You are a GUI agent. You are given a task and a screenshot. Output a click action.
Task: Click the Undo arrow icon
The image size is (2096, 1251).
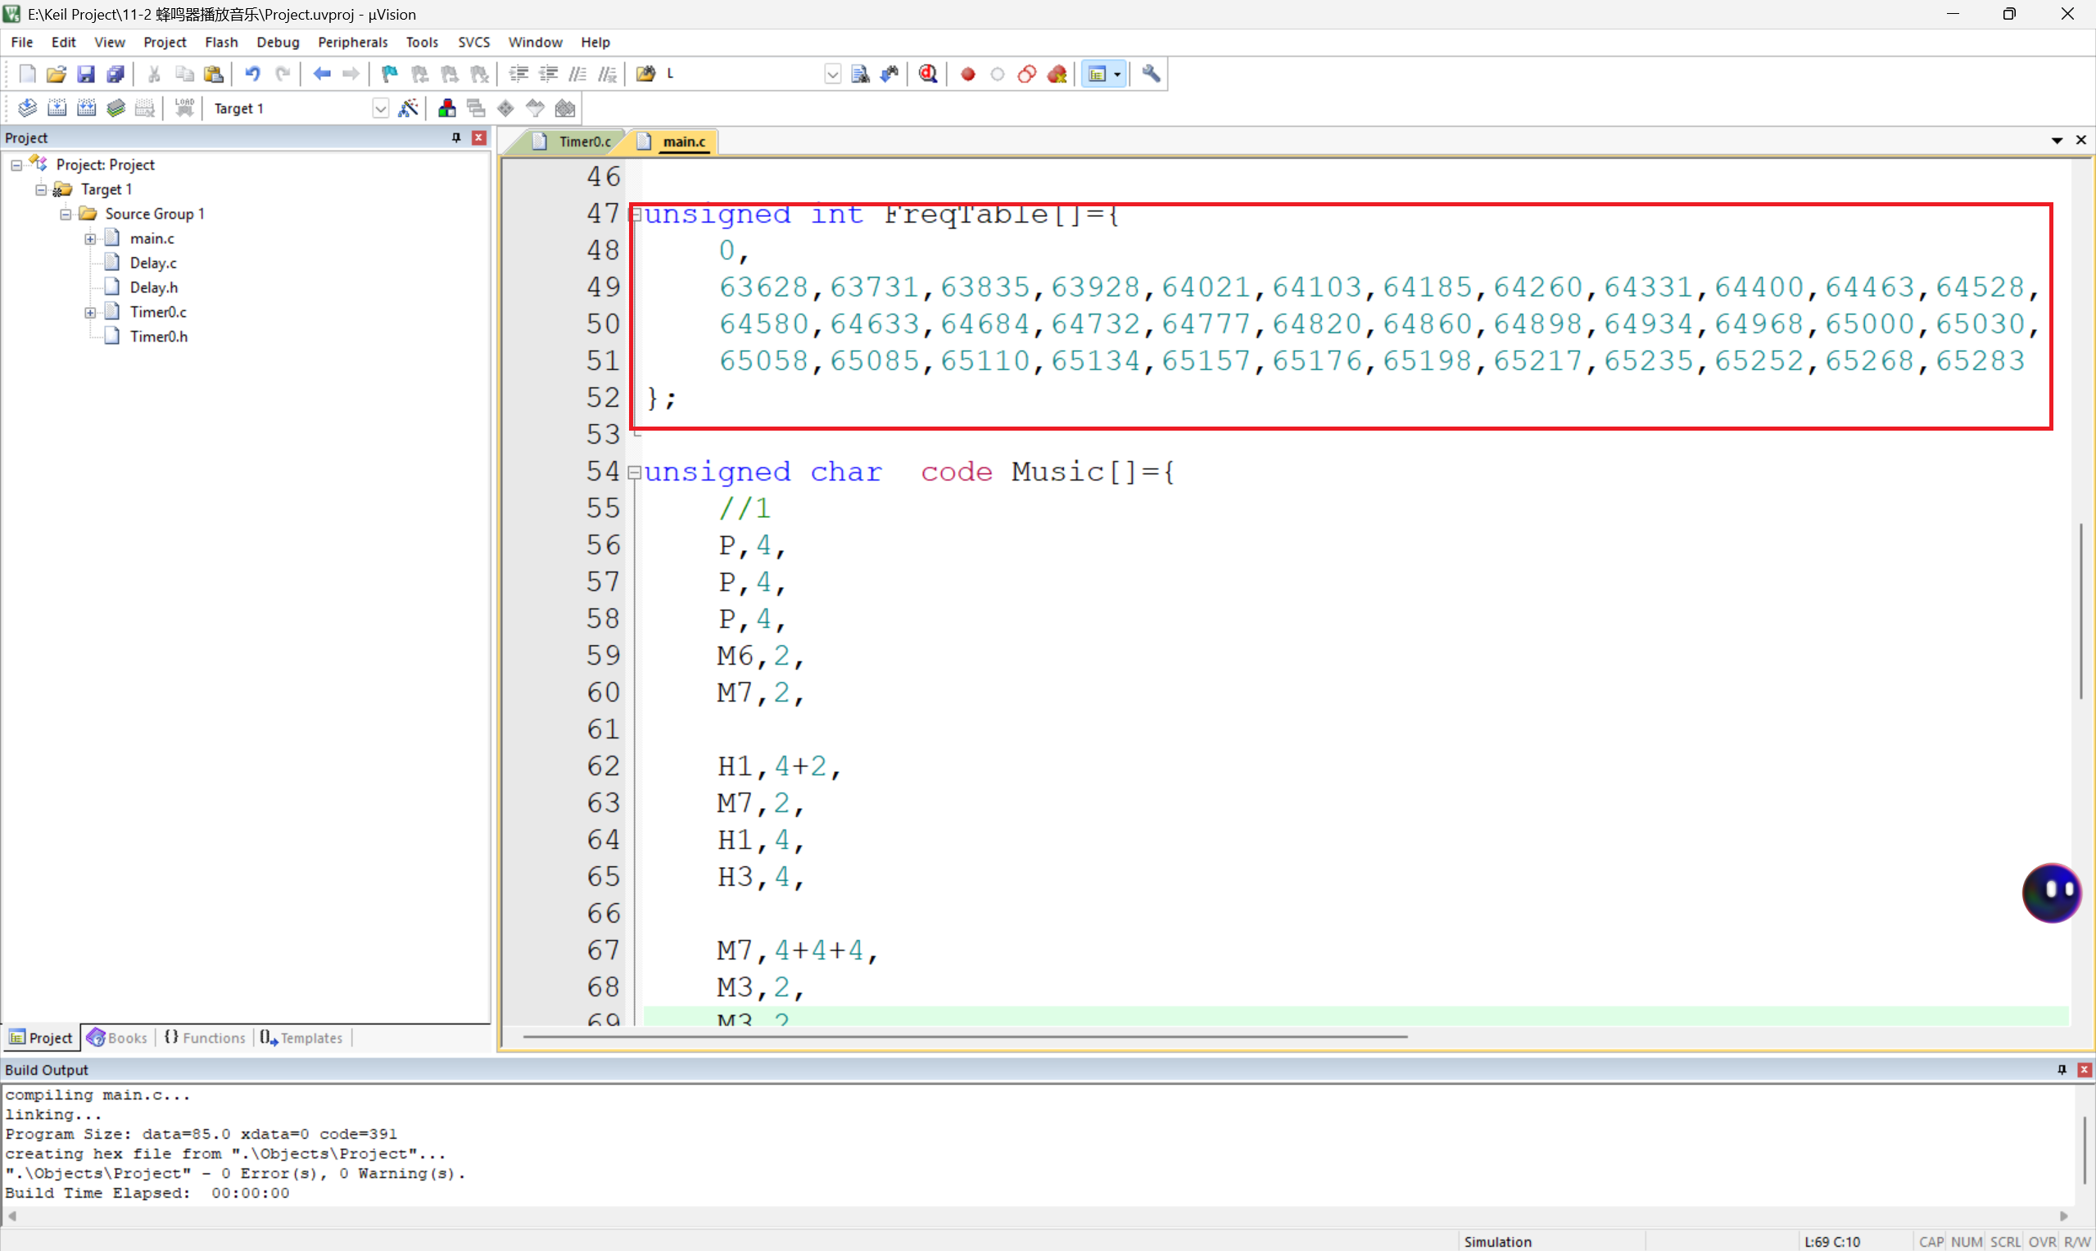click(252, 75)
